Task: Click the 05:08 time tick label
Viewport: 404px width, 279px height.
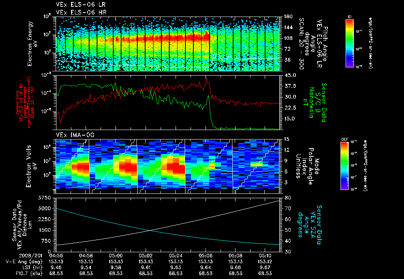Action: (x=236, y=255)
